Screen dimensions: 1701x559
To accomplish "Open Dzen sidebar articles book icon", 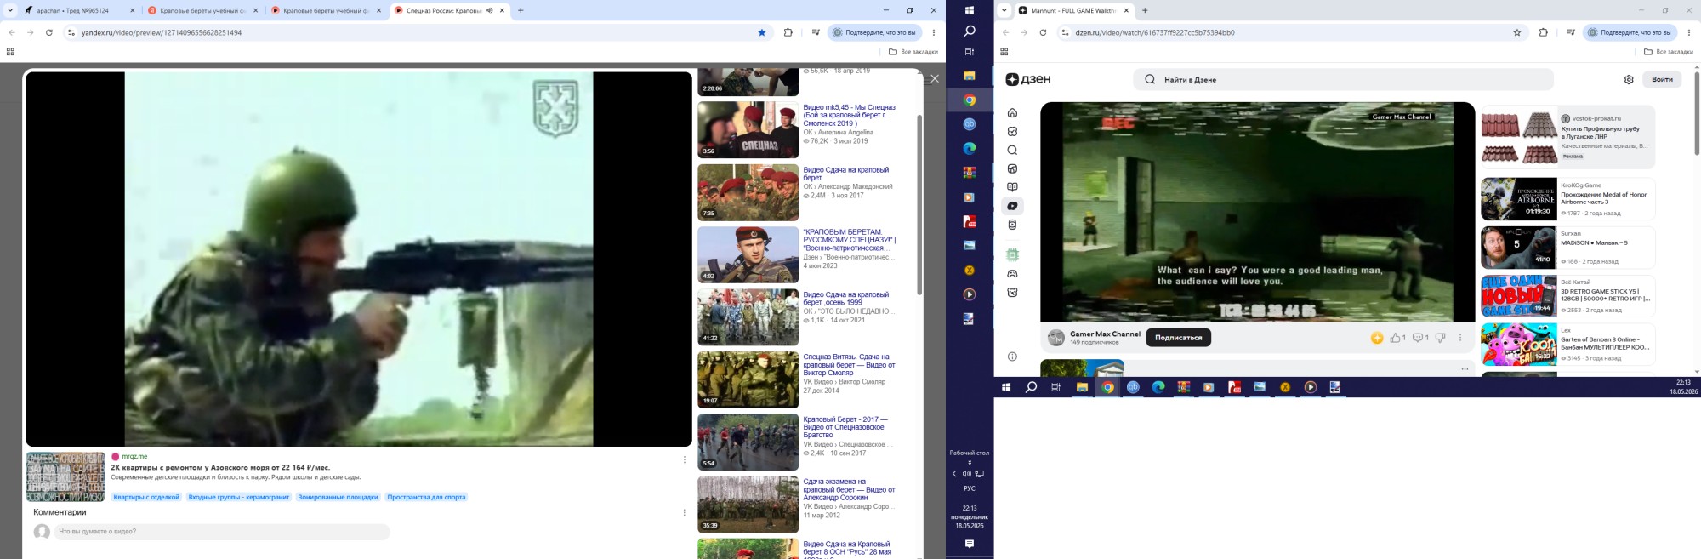I will (1012, 187).
